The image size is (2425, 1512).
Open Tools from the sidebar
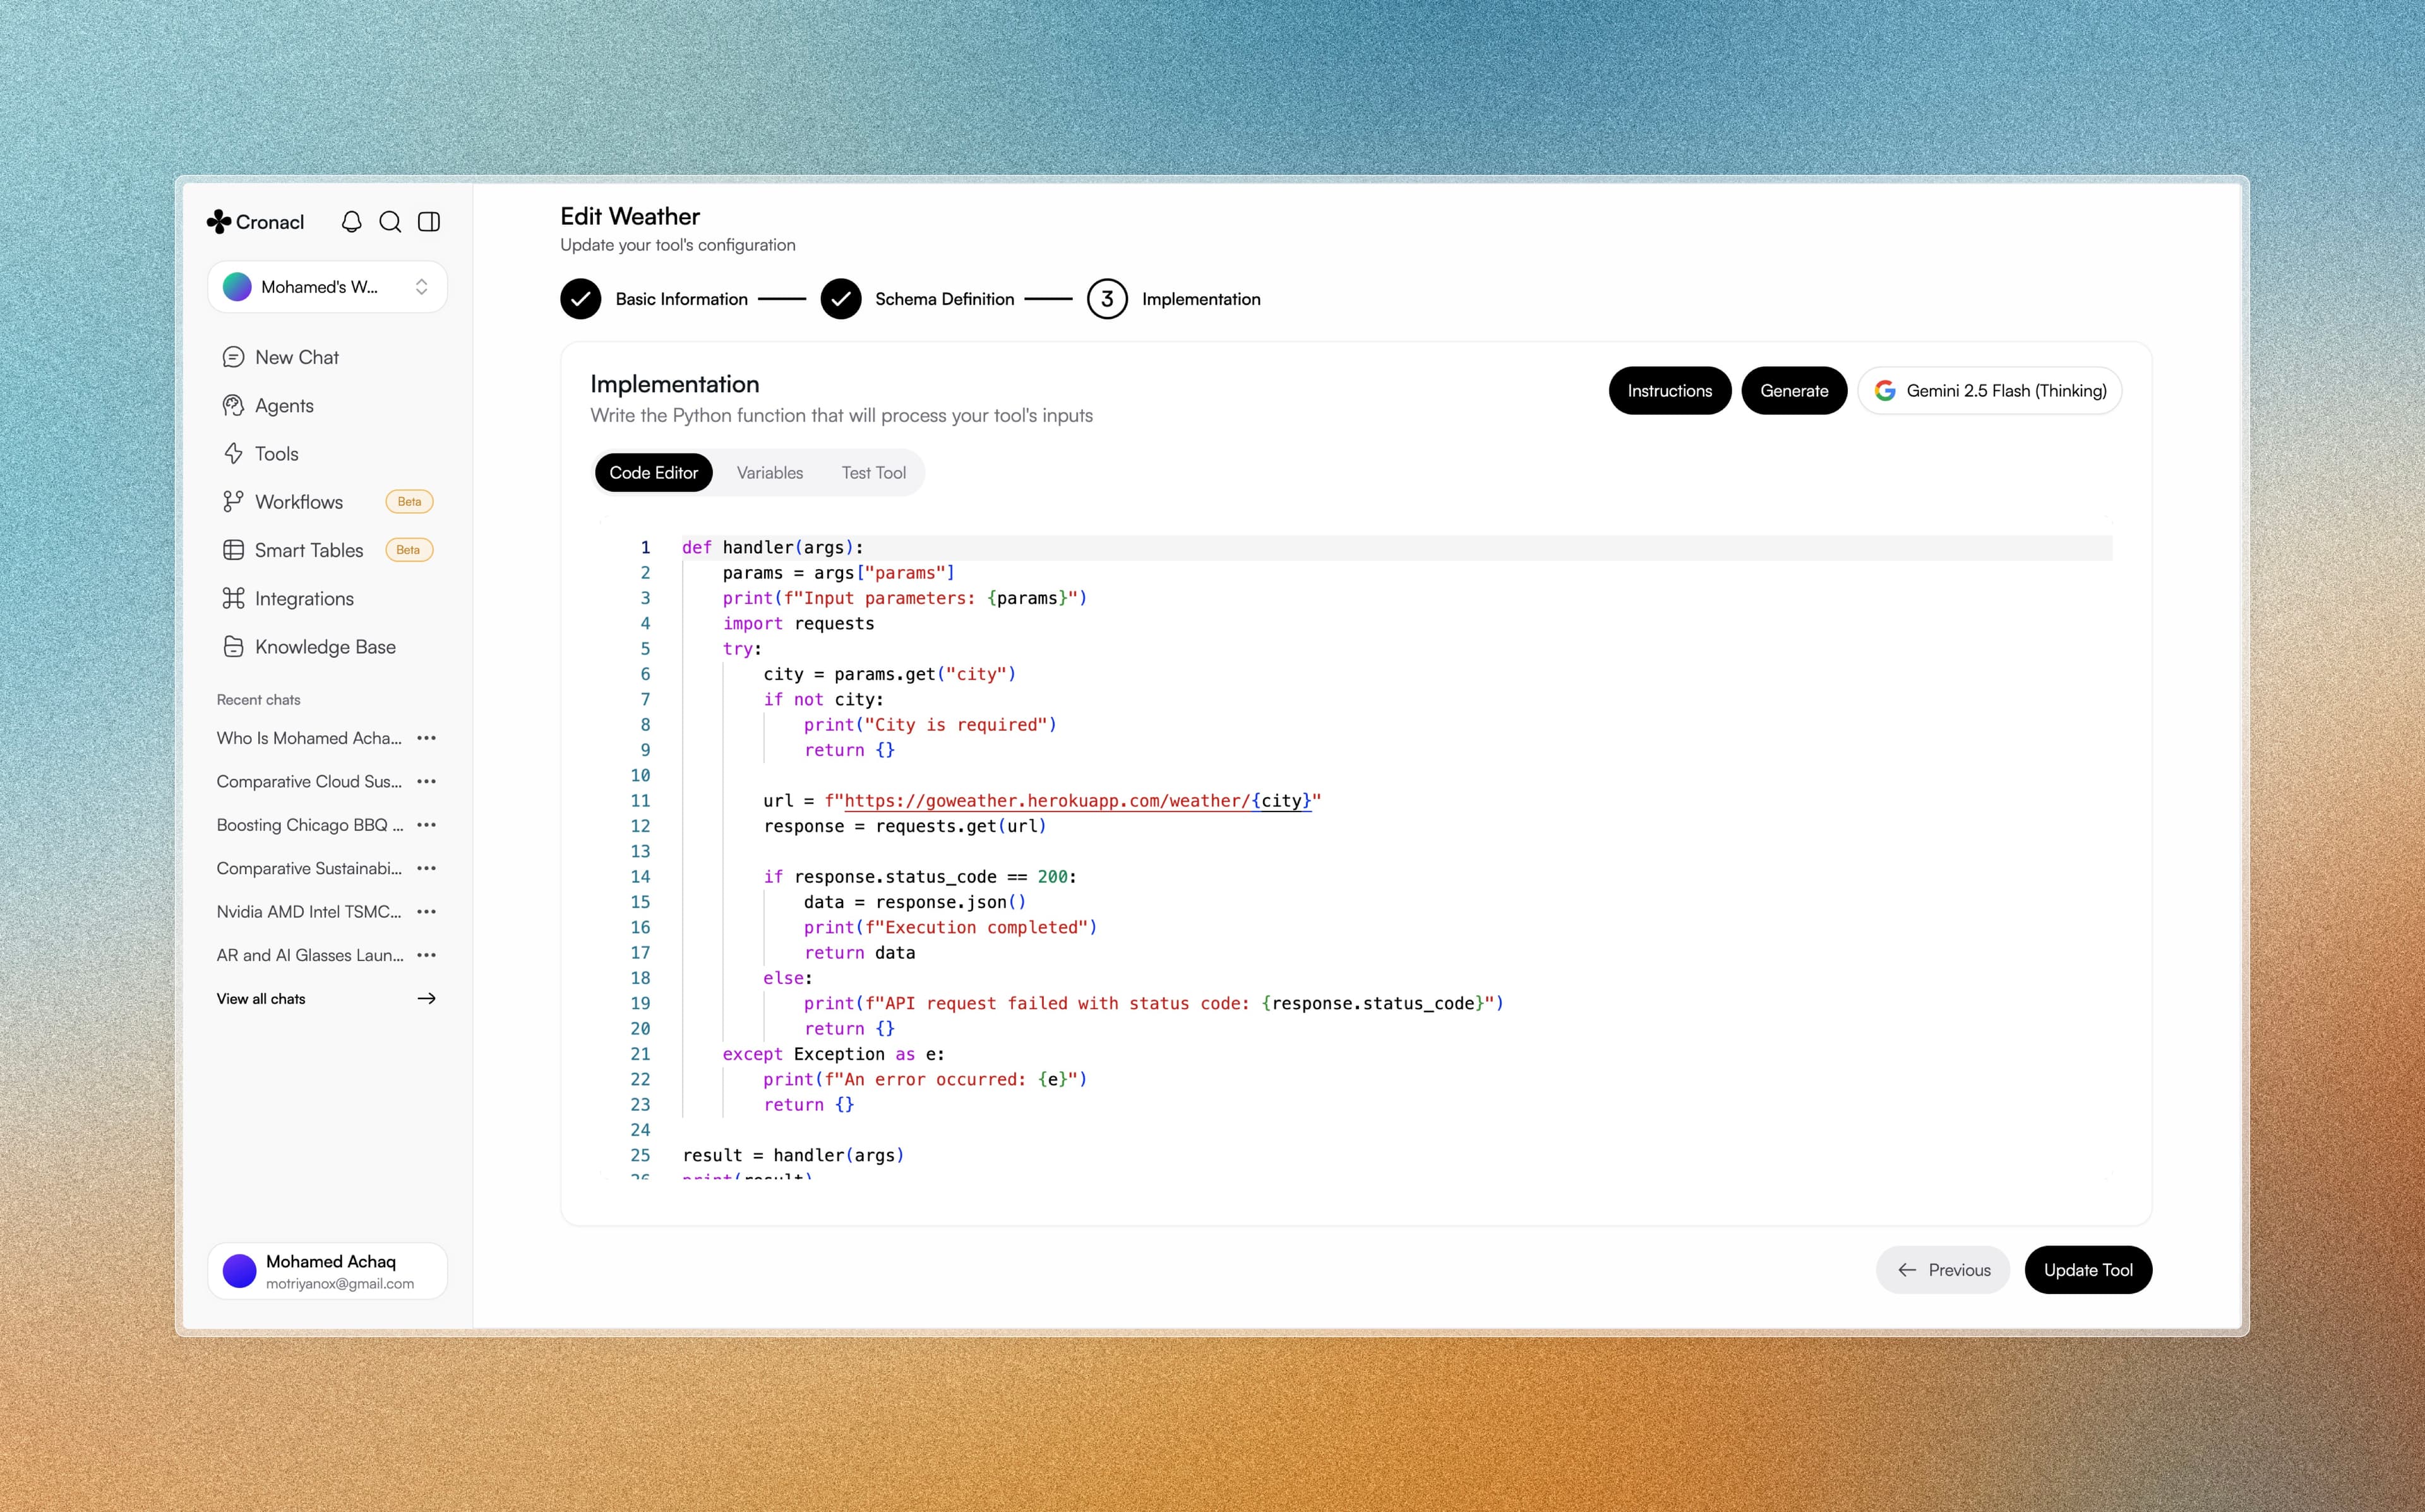coord(276,454)
